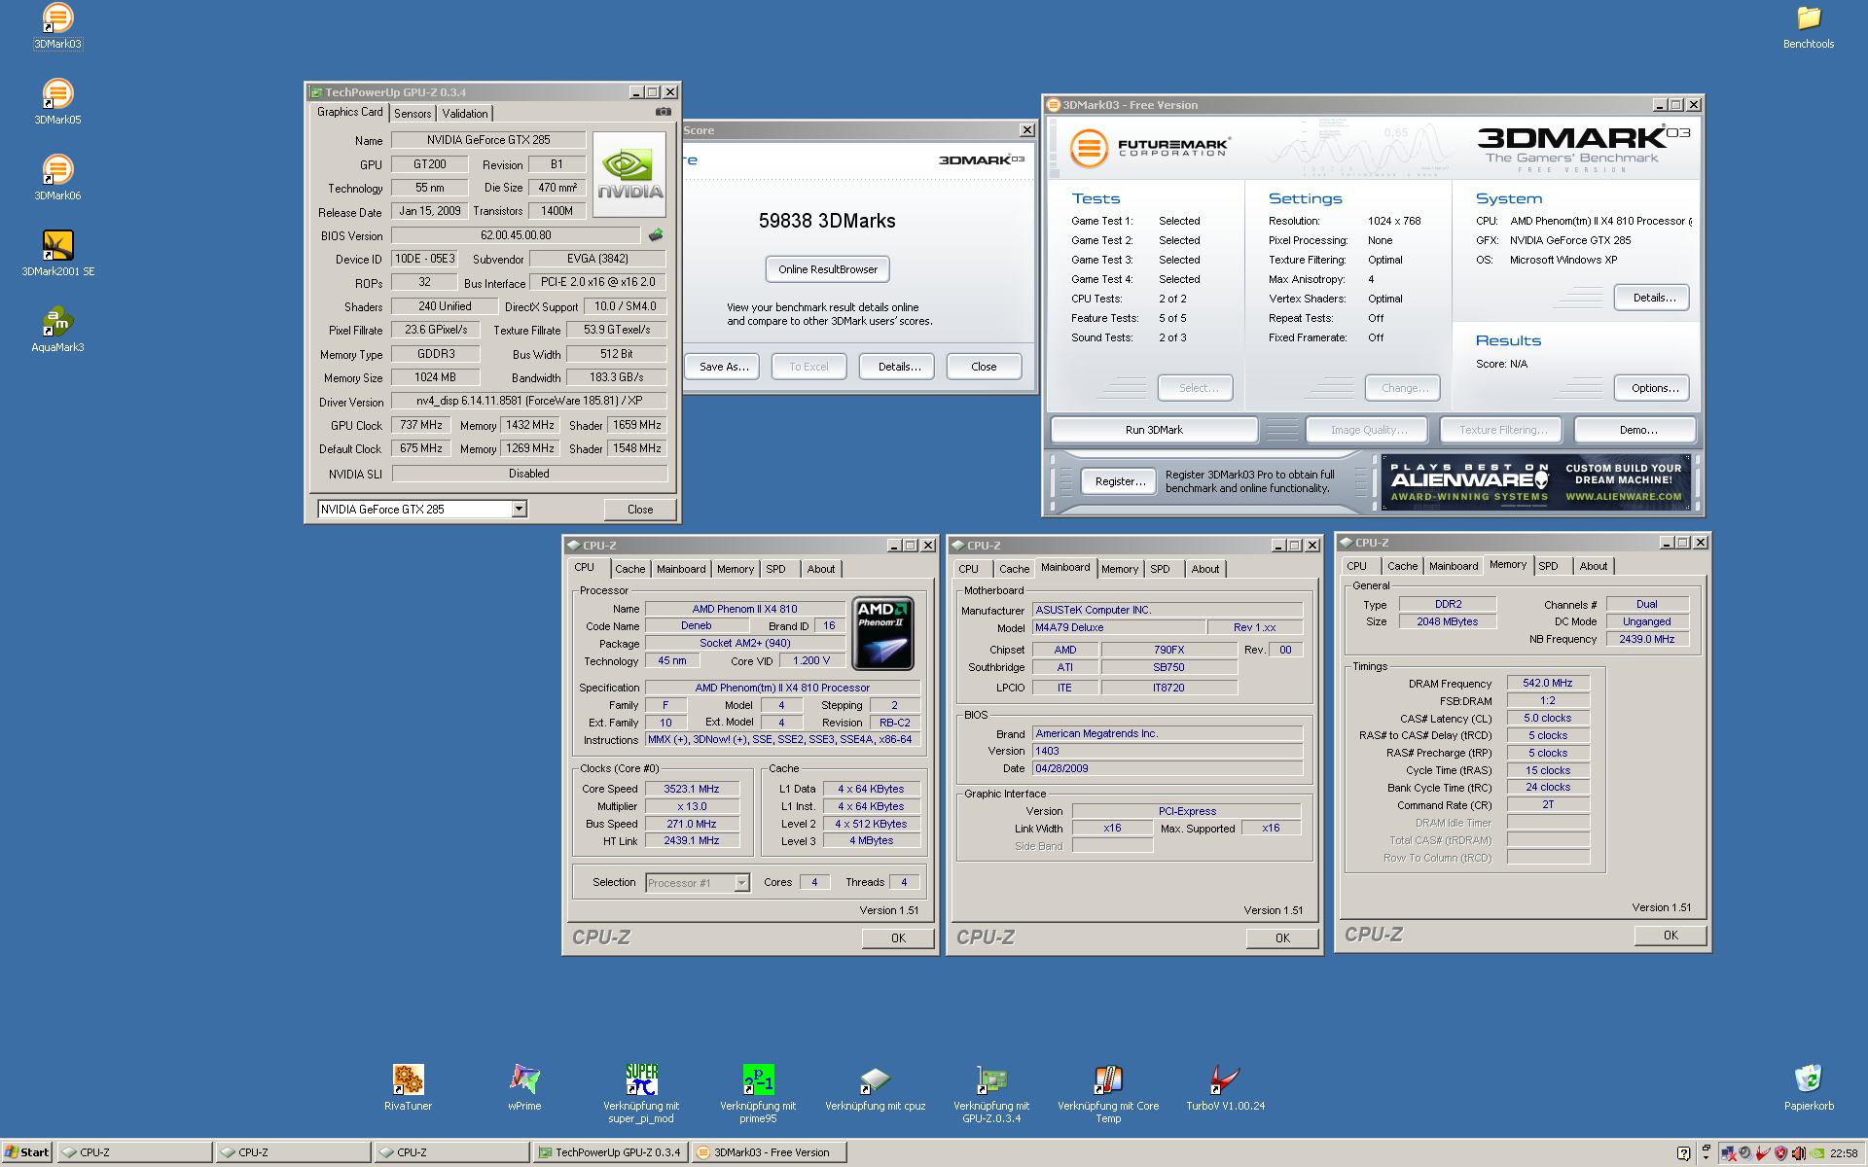
Task: Click the DRAM Frequency value 542.0 MHz
Action: pyautogui.click(x=1548, y=683)
